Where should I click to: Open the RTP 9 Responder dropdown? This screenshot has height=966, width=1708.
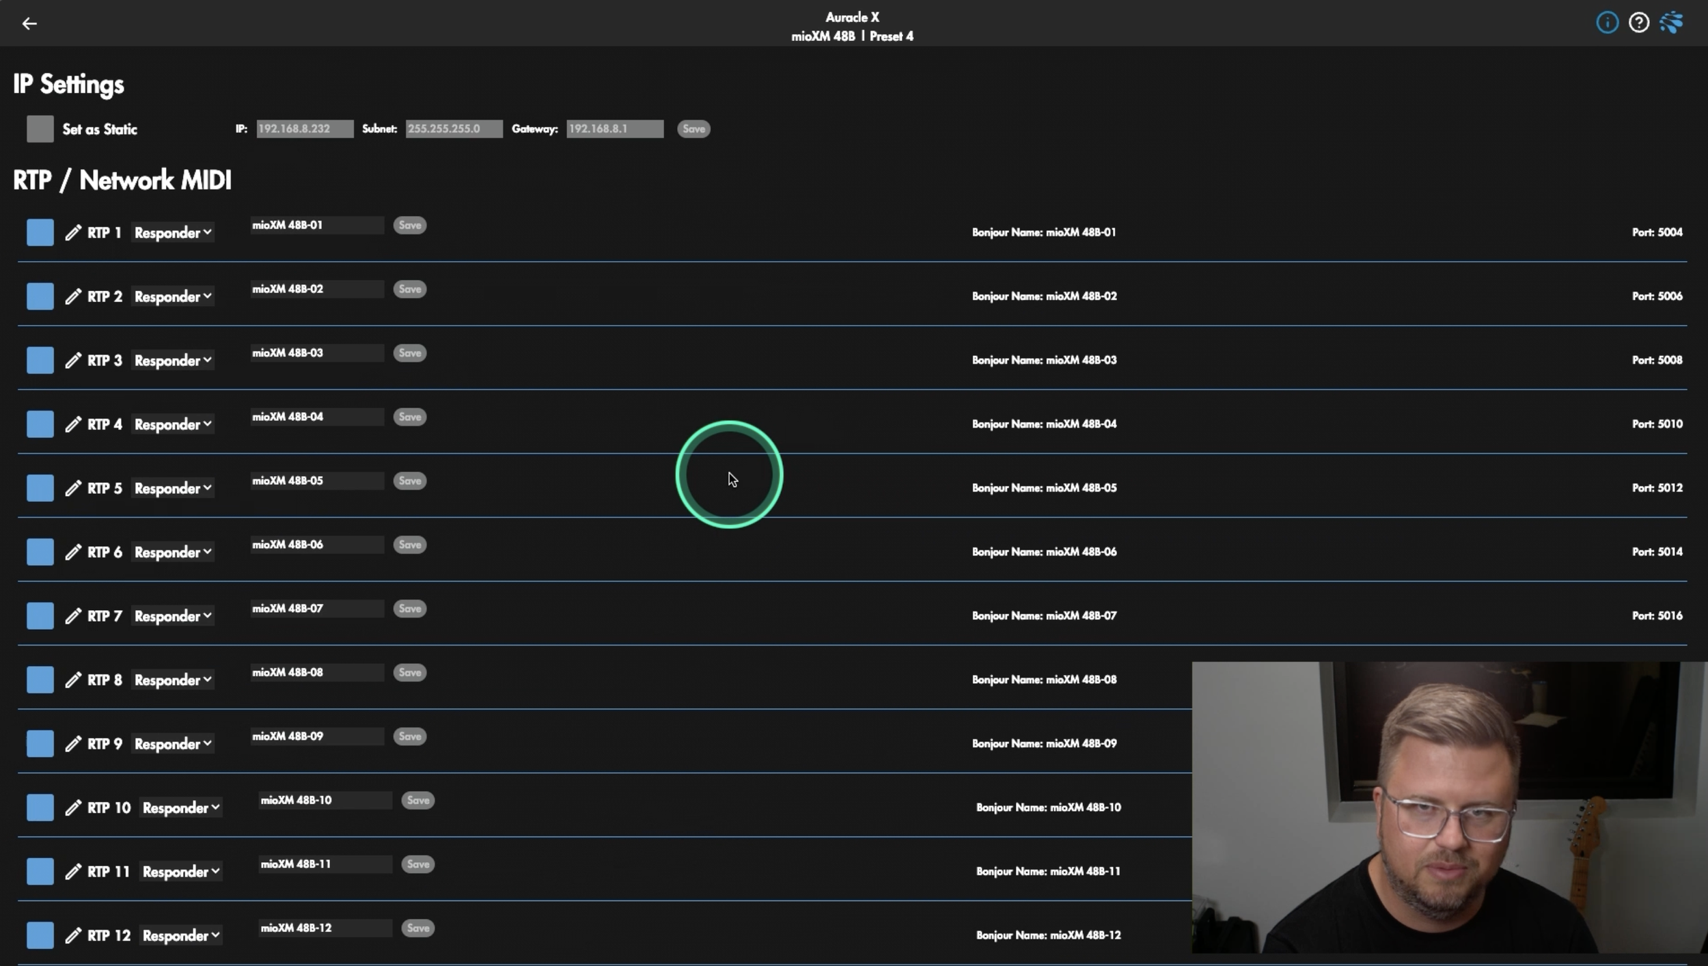coord(173,744)
